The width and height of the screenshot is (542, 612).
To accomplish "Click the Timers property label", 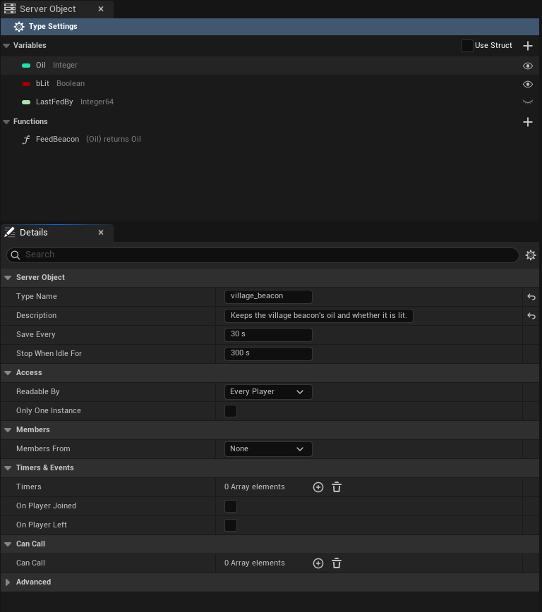I will (28, 486).
